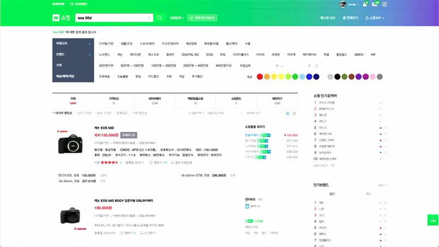This screenshot has height=247, width=439.
Task: Sort results by 높은 가격순
Action: [x=104, y=113]
